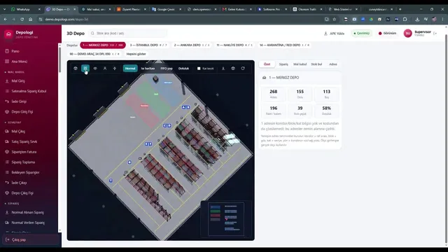Open a new browser tab
This screenshot has height=252, width=448.
400,9
